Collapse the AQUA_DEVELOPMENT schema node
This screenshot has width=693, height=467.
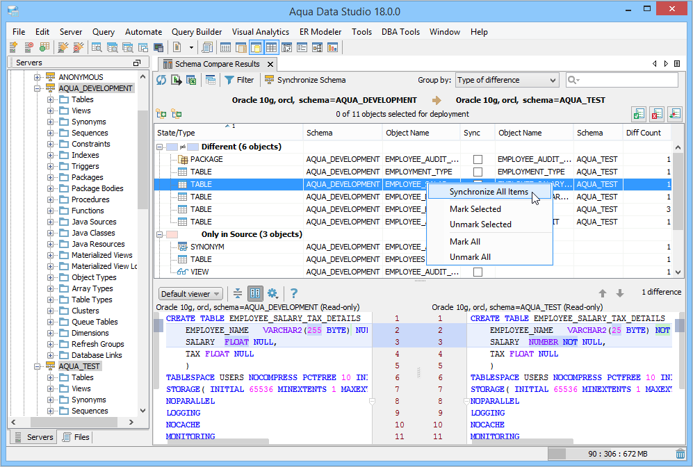(38, 88)
